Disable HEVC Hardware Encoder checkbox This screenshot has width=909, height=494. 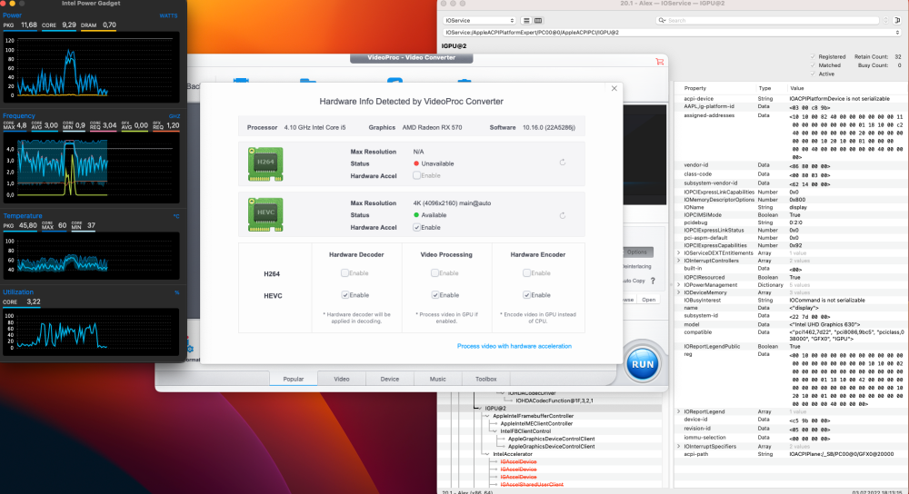[527, 295]
